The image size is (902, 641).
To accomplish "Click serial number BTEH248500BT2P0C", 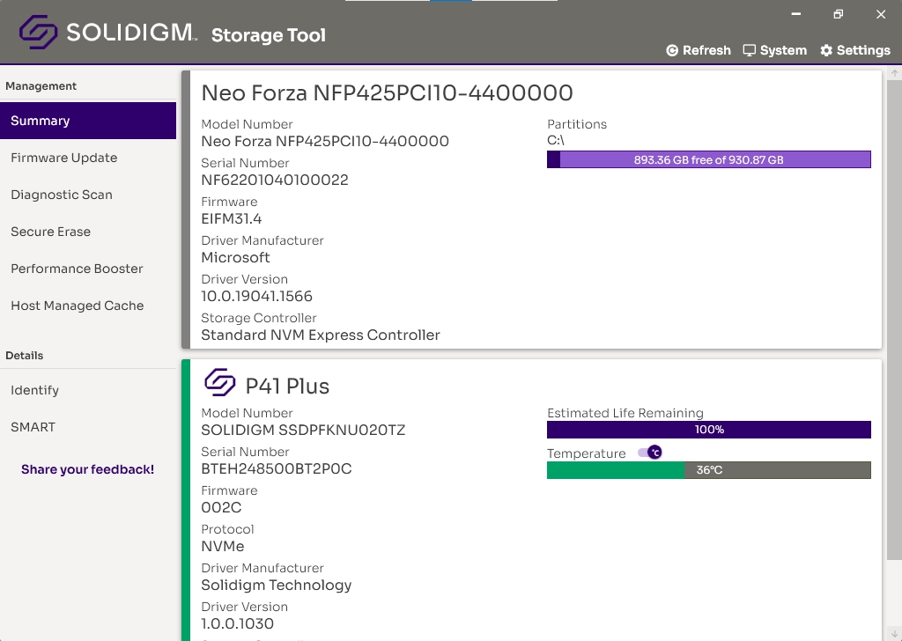I will [x=276, y=469].
